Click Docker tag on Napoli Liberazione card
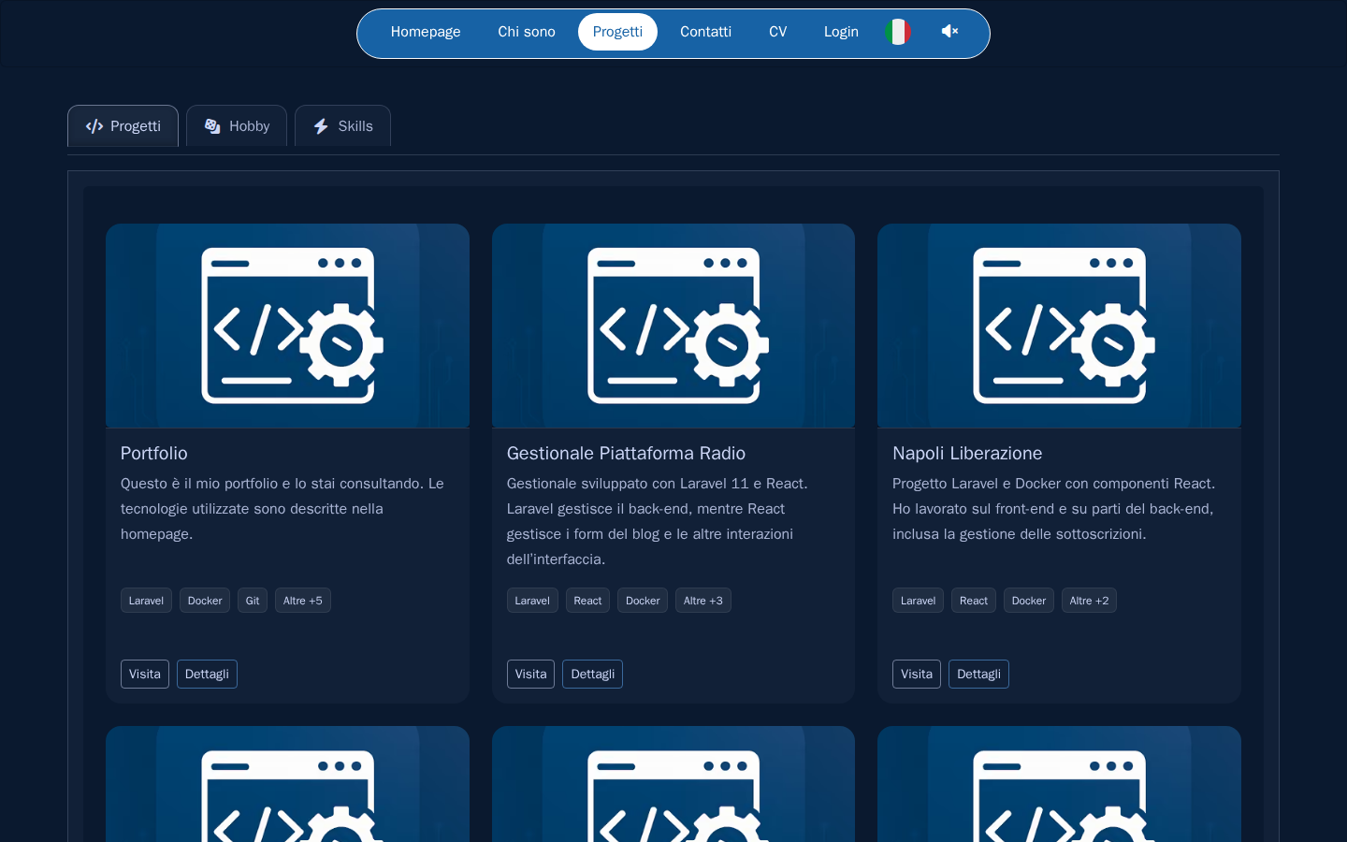 coord(1029,601)
